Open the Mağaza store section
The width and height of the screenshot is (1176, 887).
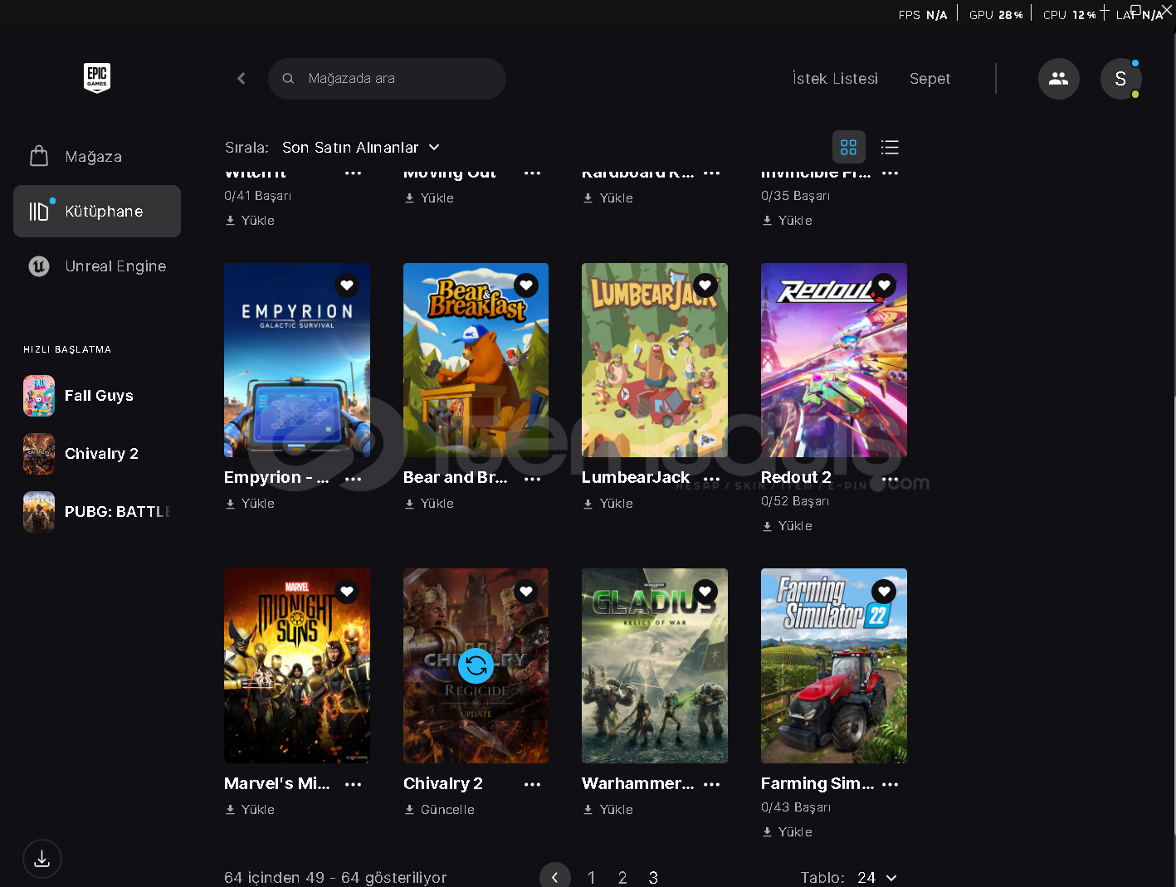97,157
